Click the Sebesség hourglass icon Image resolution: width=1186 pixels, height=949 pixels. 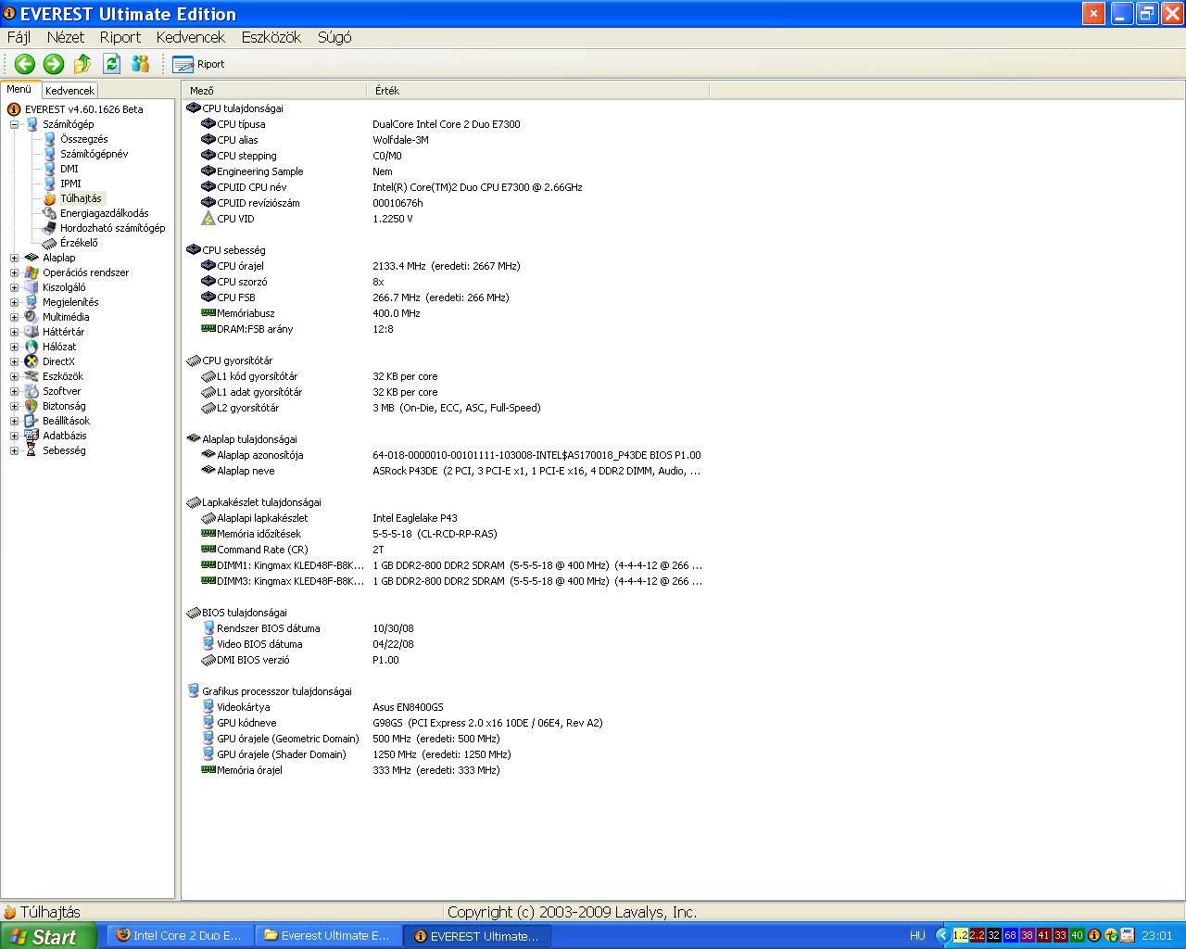(32, 450)
